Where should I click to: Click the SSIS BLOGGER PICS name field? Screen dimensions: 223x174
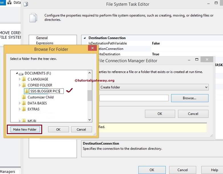pos(46,91)
